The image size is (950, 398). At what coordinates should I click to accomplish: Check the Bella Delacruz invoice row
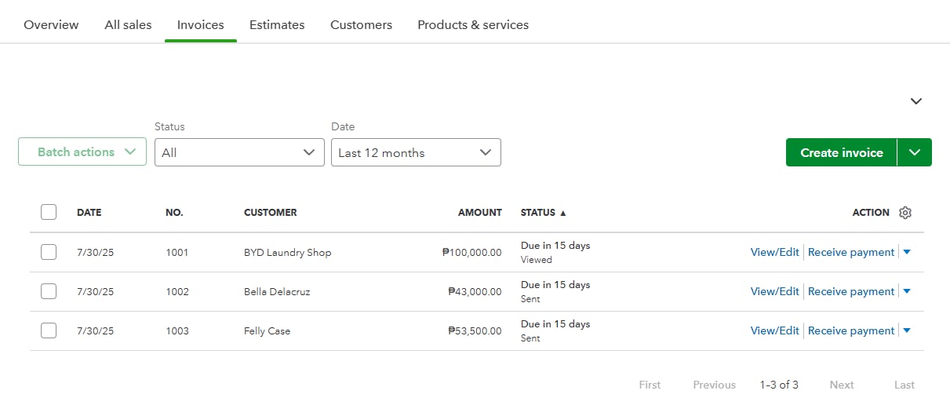49,291
